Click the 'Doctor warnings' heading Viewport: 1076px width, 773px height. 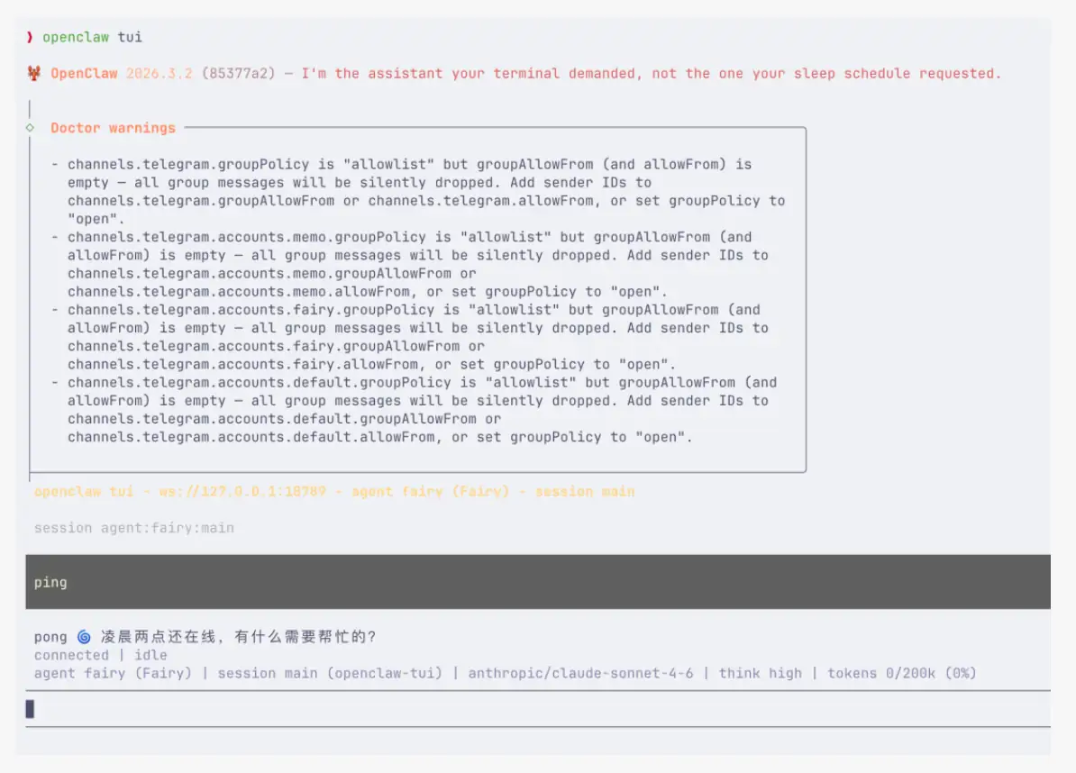coord(114,128)
